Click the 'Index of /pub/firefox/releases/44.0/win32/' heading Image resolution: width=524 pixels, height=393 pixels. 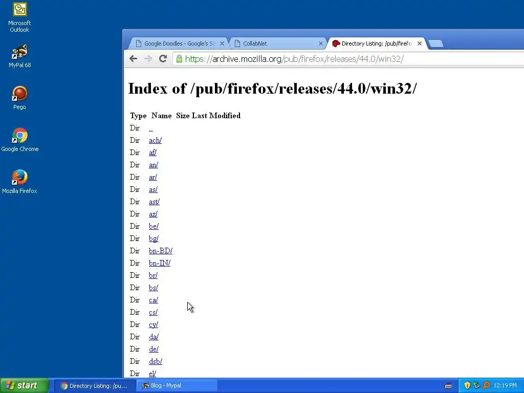point(273,89)
